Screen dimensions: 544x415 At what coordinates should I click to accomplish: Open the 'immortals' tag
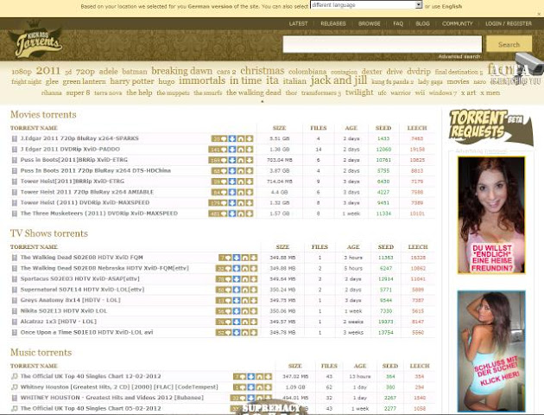tap(202, 80)
